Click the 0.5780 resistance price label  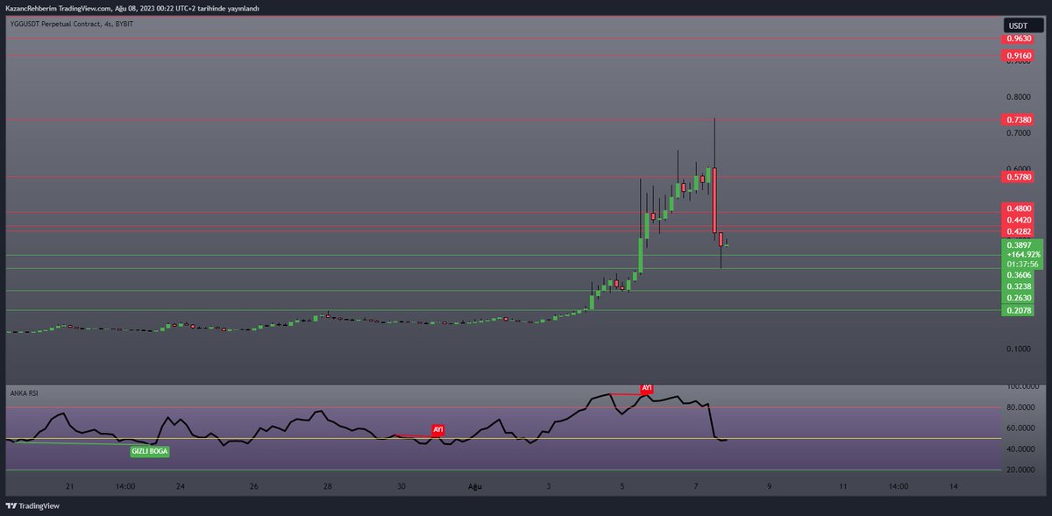[1020, 177]
